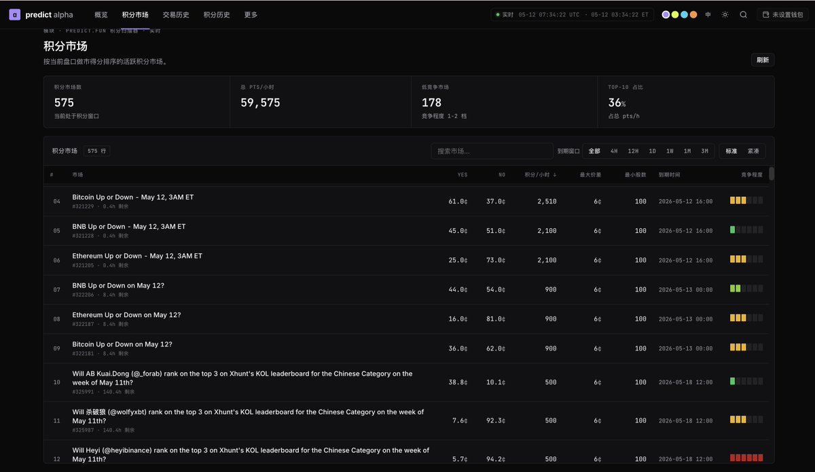This screenshot has width=815, height=472.
Task: Select the 1D expiry window filter
Action: tap(652, 151)
